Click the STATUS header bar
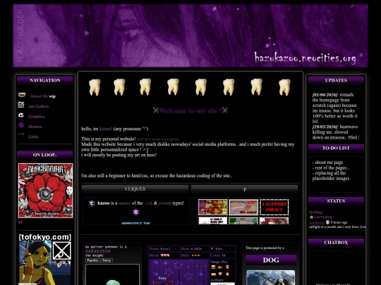 [336, 201]
